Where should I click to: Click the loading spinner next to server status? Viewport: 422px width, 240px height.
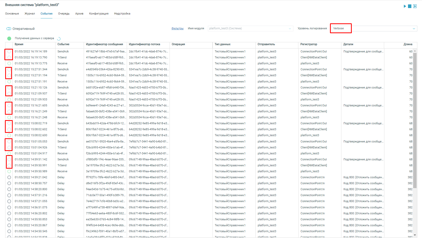[59, 39]
